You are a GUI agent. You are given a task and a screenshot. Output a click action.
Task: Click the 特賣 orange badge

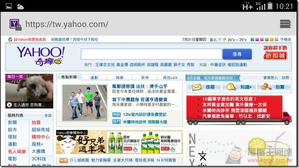point(64,160)
